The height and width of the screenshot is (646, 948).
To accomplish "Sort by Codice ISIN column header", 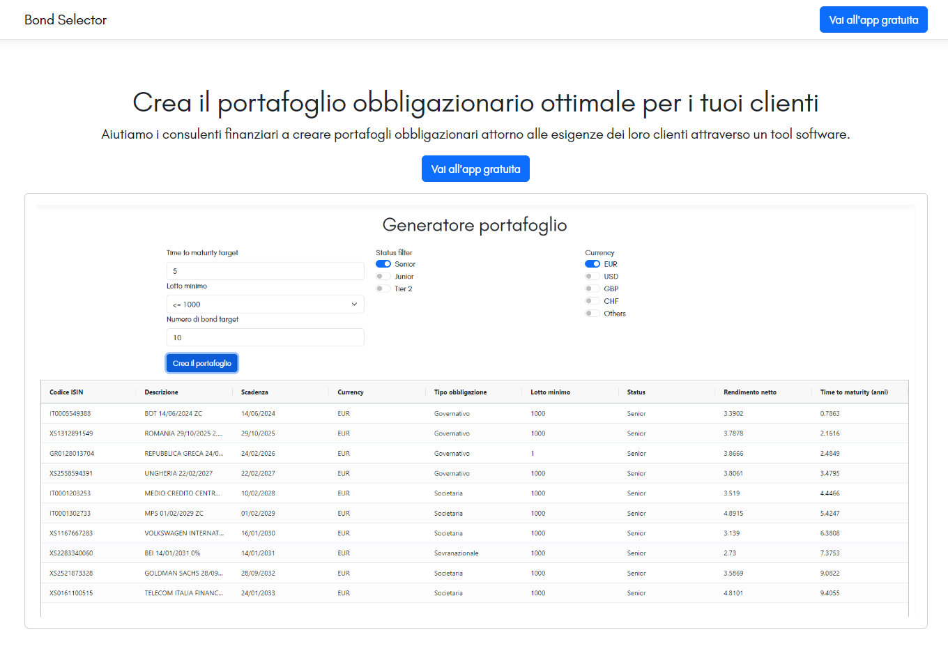I will point(66,392).
